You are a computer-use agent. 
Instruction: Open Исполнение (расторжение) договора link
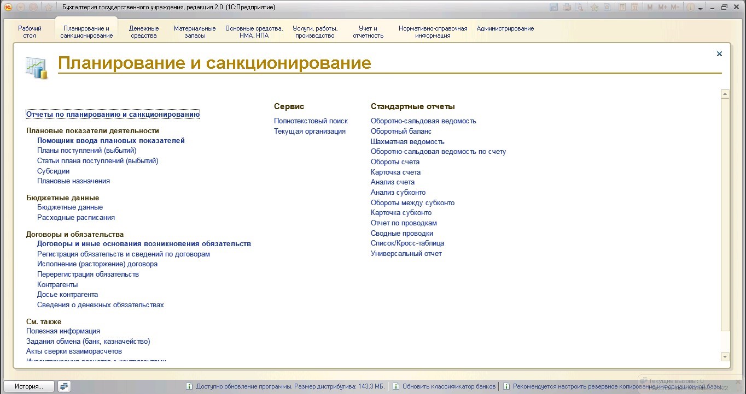pos(97,264)
